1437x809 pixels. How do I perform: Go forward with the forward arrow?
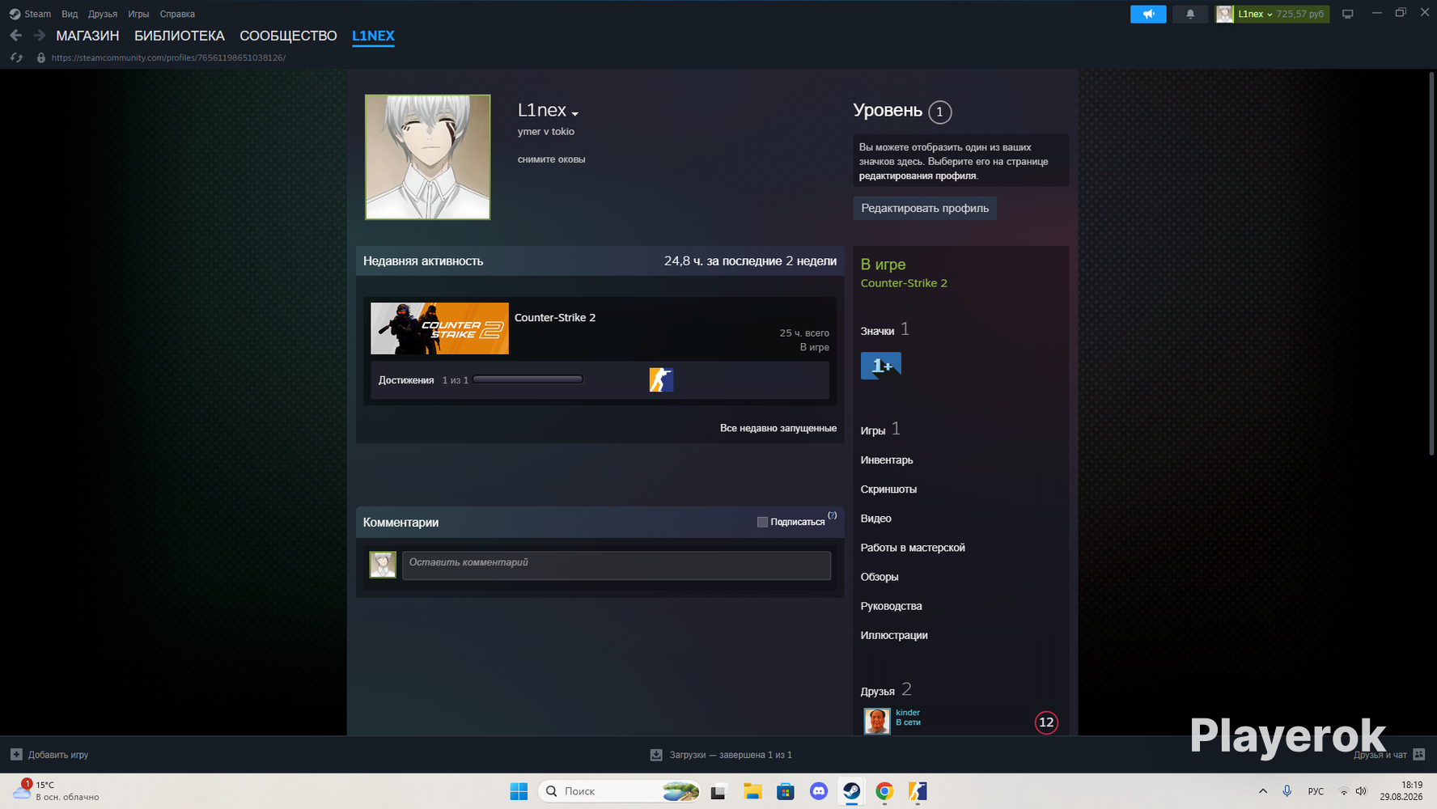tap(39, 36)
